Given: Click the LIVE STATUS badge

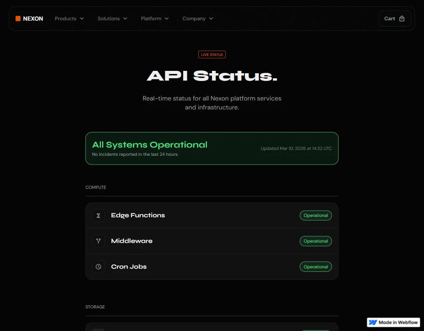Looking at the screenshot, I should pyautogui.click(x=212, y=55).
